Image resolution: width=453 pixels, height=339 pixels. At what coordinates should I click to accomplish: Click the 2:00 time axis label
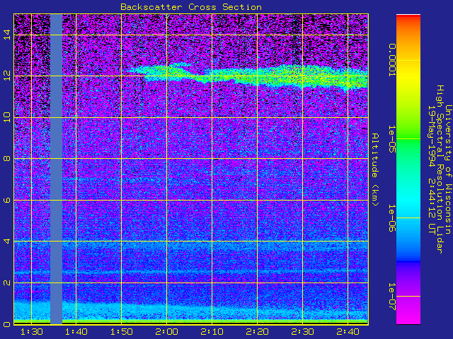167,332
